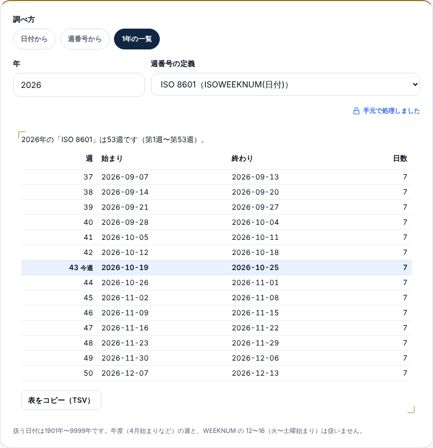Screen dimensions: 433x448
Task: Click end date 2026-11-29
Action: coord(255,343)
